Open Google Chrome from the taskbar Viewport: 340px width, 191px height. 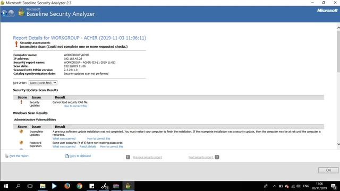tap(79, 186)
